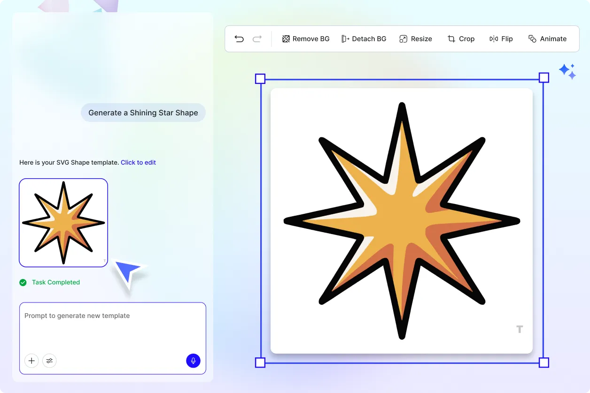The height and width of the screenshot is (393, 590).
Task: Grab the bottom-left selection handle
Action: 260,363
